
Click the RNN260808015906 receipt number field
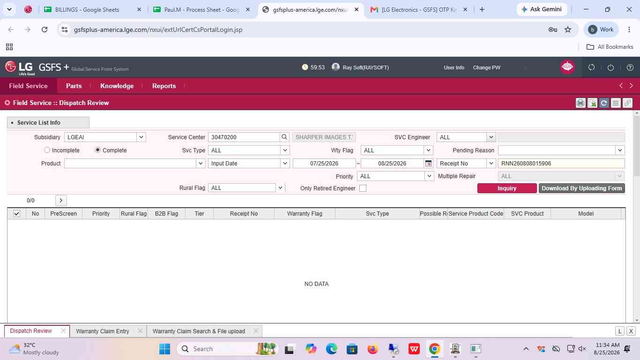tap(561, 164)
